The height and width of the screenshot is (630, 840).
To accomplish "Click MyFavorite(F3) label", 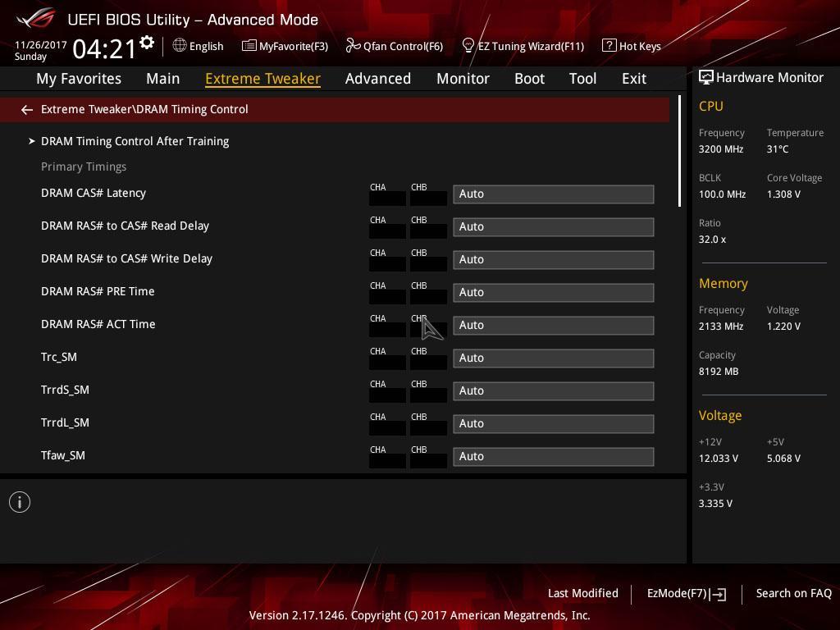I will (294, 46).
